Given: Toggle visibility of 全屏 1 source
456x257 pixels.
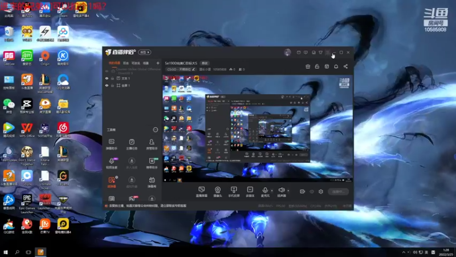Looking at the screenshot, I should [x=107, y=85].
